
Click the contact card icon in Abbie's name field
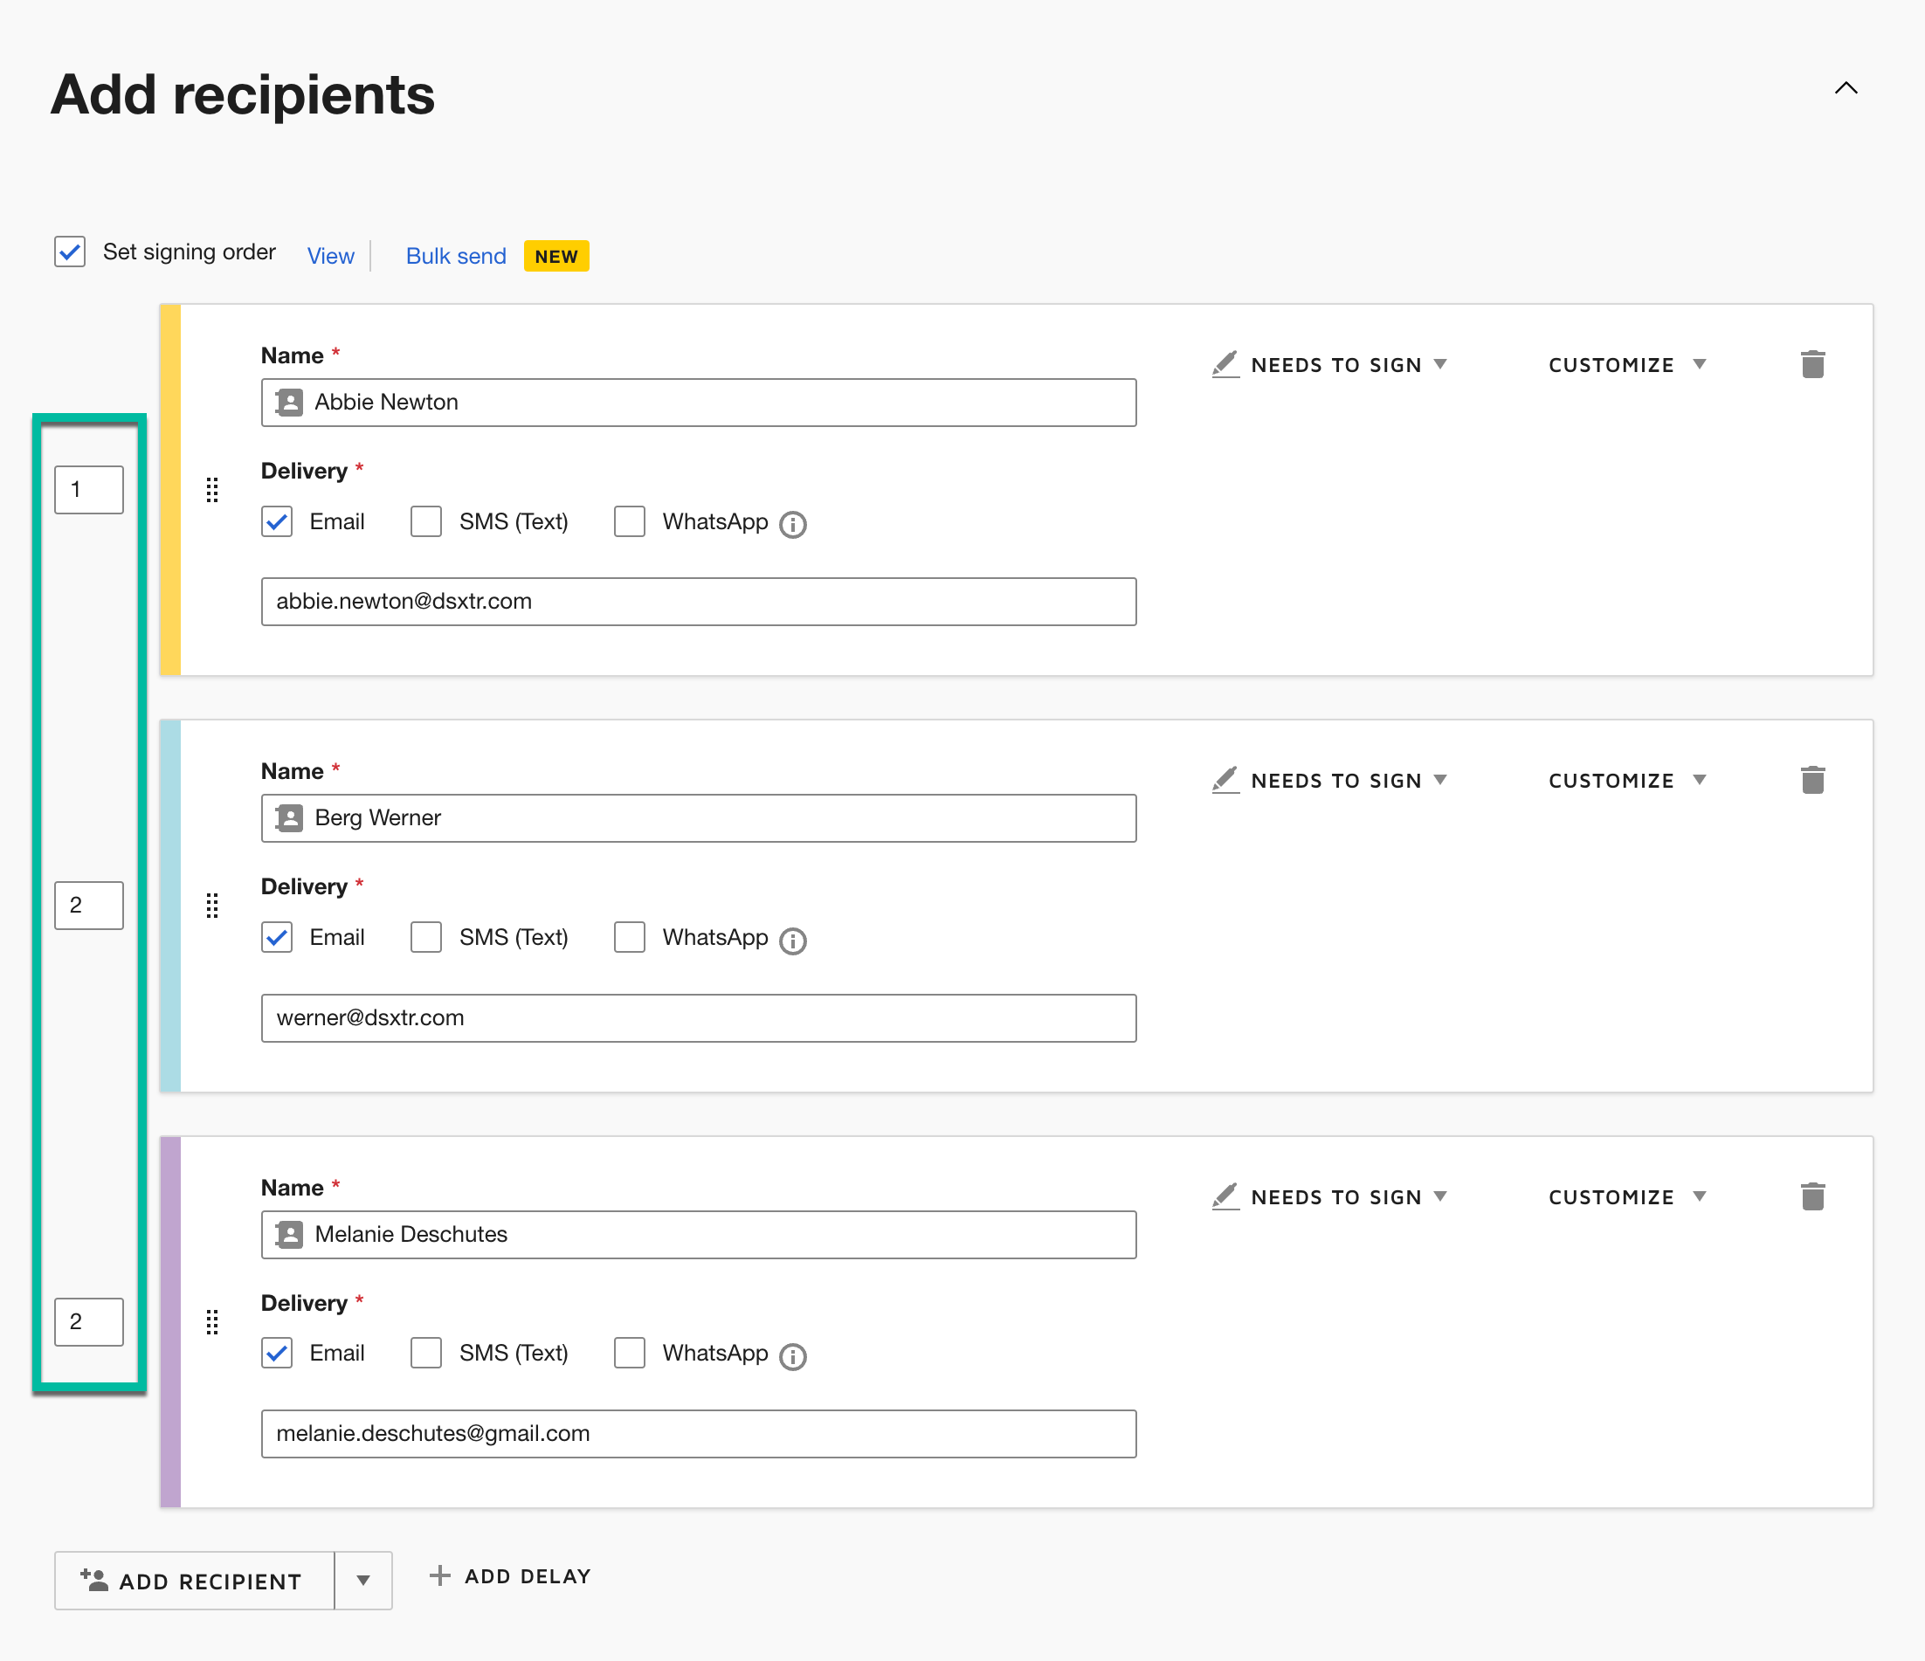tap(288, 403)
